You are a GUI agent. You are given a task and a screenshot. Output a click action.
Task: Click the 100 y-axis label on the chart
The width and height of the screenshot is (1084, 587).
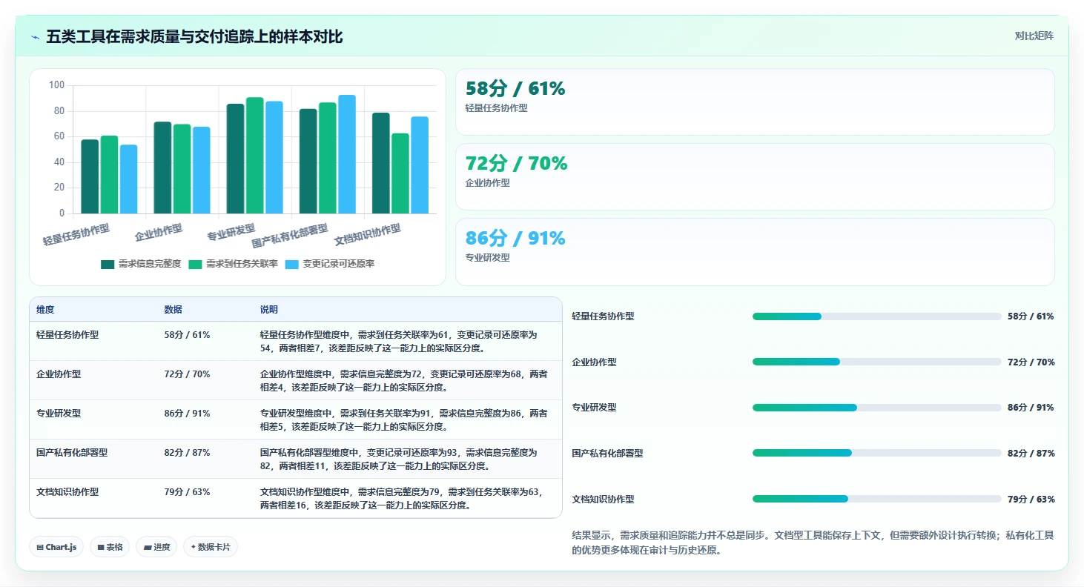pos(56,85)
